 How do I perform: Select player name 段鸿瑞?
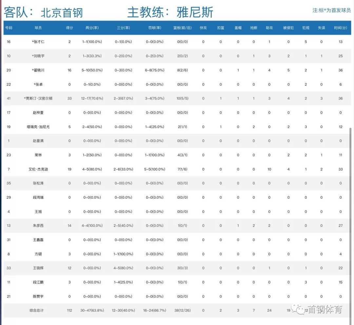(x=38, y=197)
